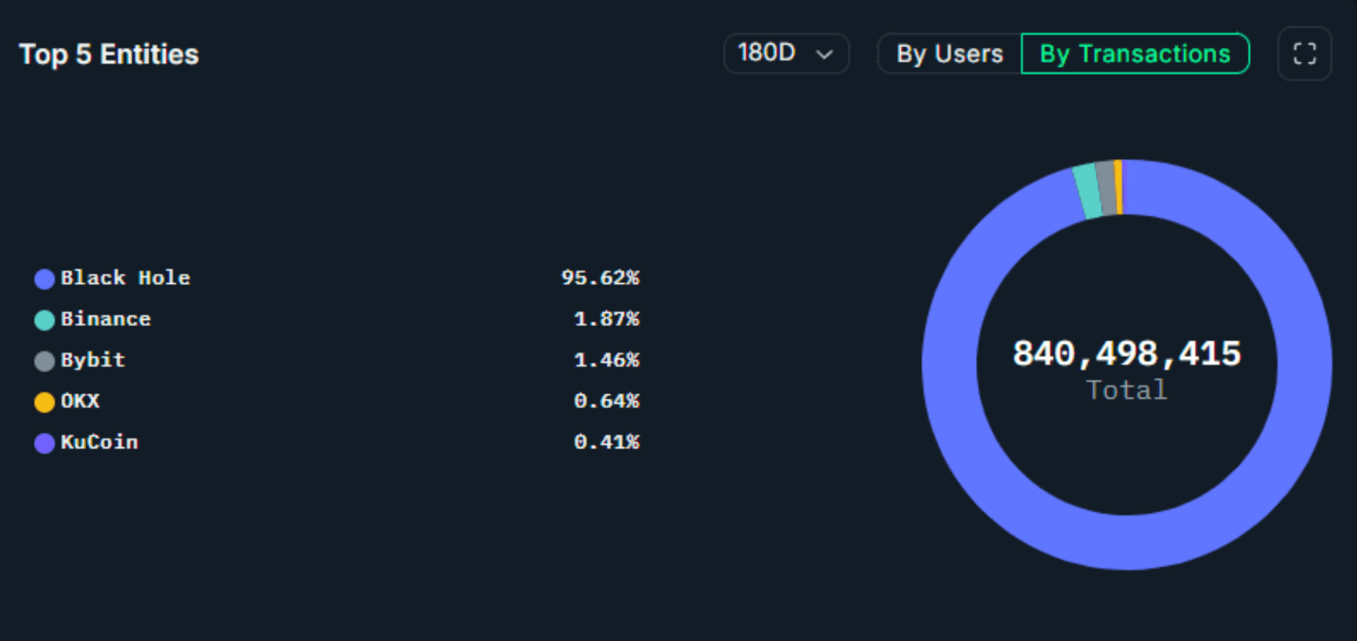Switch to By Users view
Screen dimensions: 1357x641
(x=950, y=54)
